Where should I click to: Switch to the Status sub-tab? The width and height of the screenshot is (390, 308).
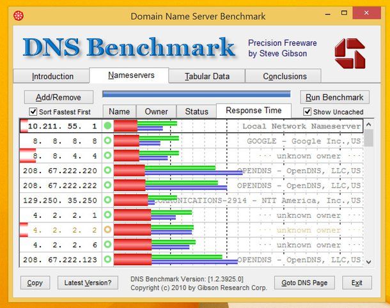pyautogui.click(x=196, y=111)
